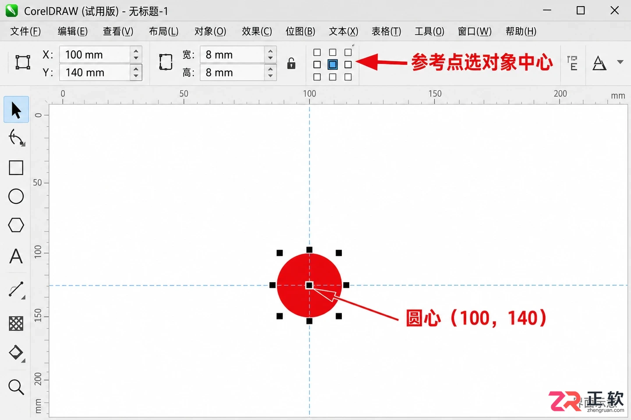The image size is (631, 420).
Task: Choose the Shape edit tool below Pick
Action: (16, 138)
